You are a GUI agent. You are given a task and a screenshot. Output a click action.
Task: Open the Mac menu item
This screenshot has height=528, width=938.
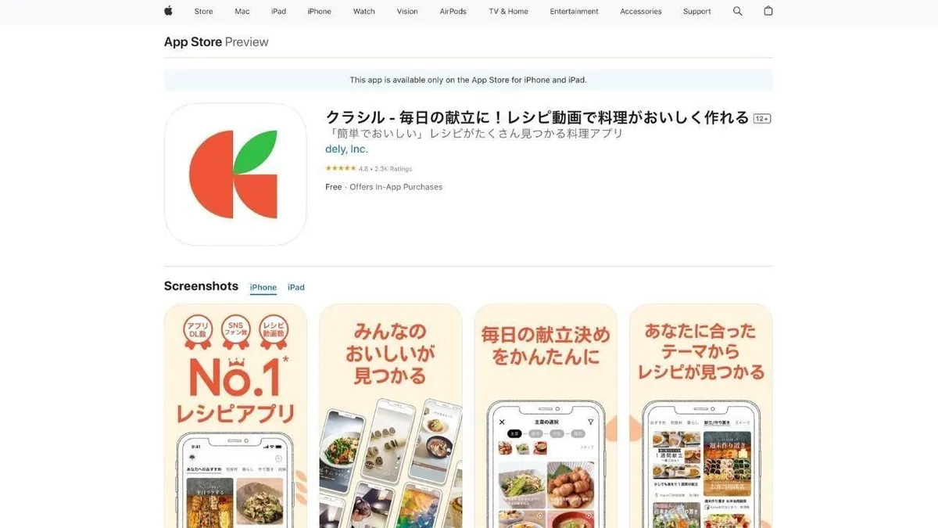[242, 12]
